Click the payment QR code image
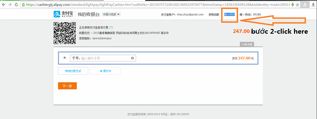Screen dimensions: 317x119 [64, 33]
